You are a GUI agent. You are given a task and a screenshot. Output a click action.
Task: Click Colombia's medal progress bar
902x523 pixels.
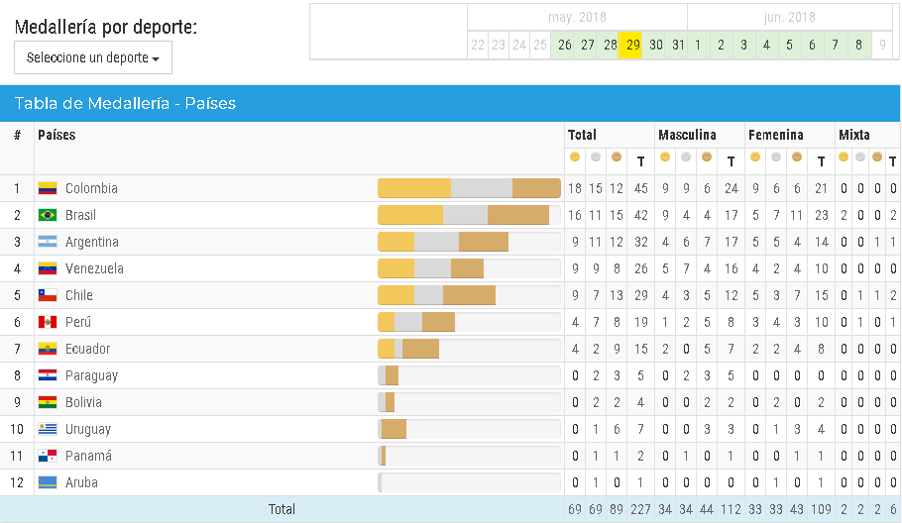click(x=469, y=188)
